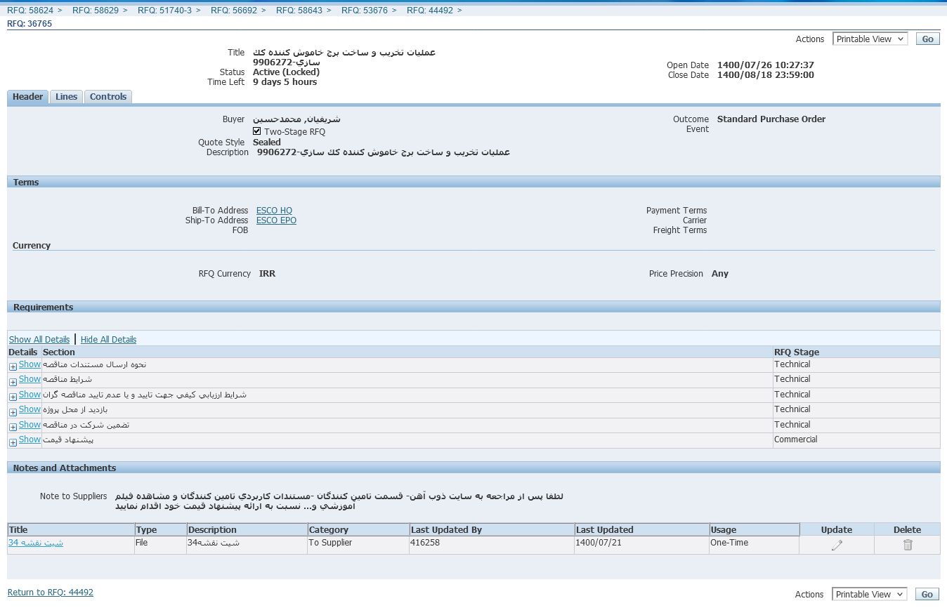
Task: Open the top Actions Printable View dropdown
Action: (870, 39)
